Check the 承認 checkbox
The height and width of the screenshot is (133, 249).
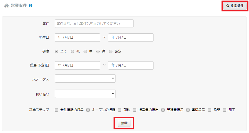[210, 110]
